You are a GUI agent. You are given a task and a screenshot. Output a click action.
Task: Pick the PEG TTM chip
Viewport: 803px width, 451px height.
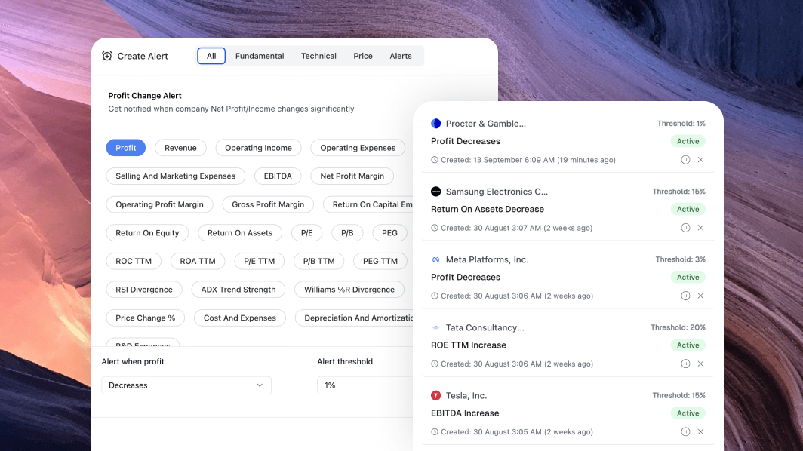380,261
